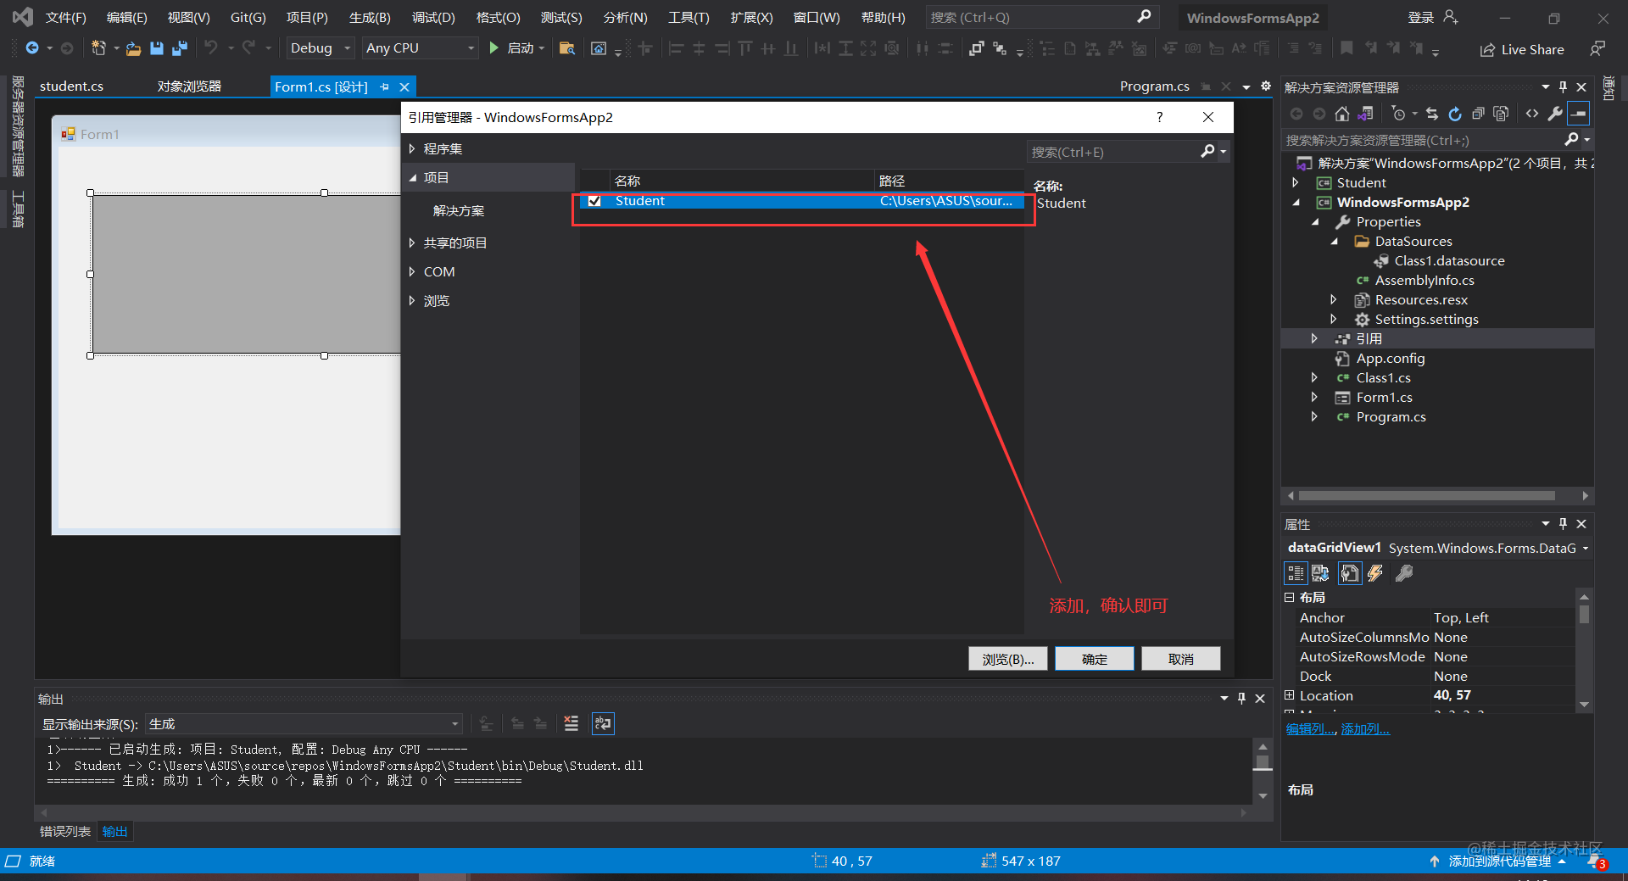Click the Preview Selected Items icon
Screen dimensions: 1628x881
point(1578,114)
